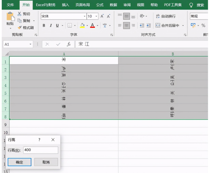Switch to the PDF工具集 tab

click(x=173, y=5)
